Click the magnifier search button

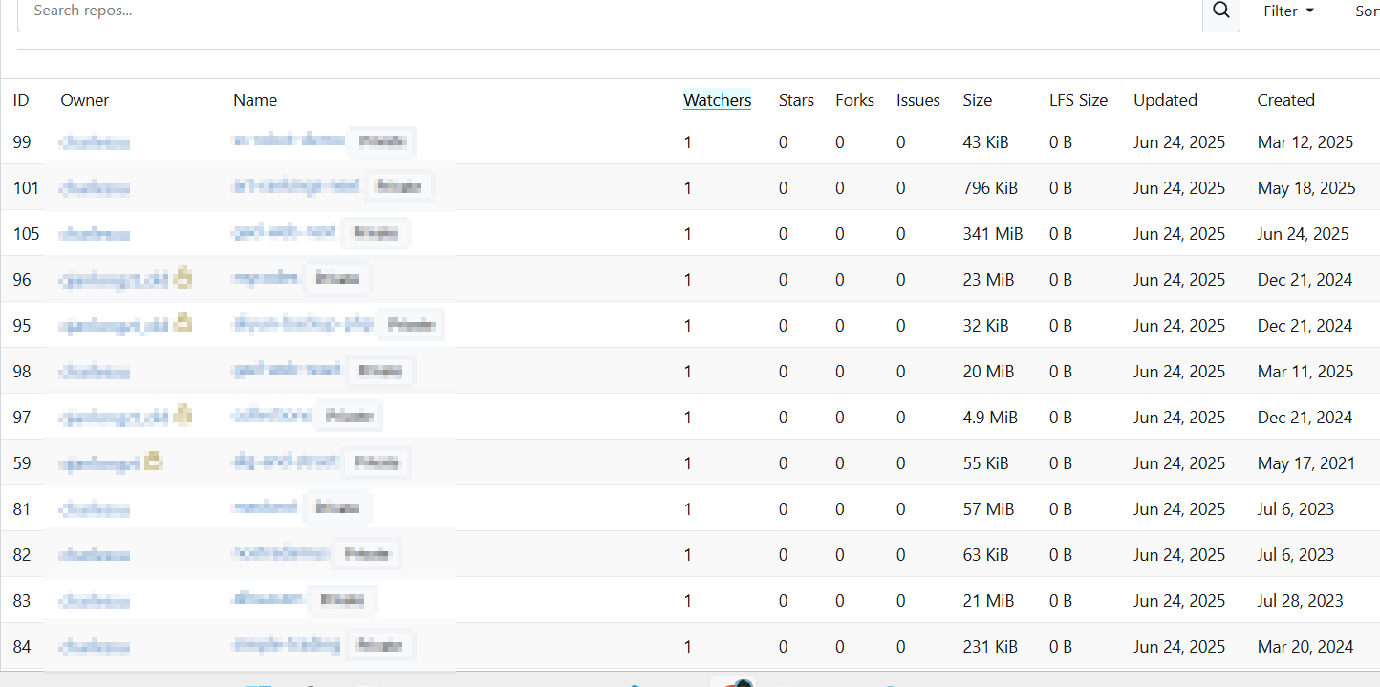coord(1220,11)
